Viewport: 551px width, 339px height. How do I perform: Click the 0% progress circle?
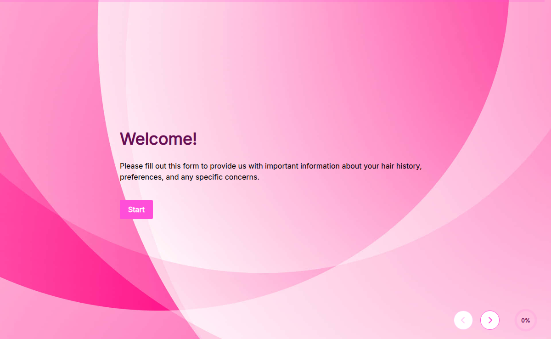click(525, 320)
